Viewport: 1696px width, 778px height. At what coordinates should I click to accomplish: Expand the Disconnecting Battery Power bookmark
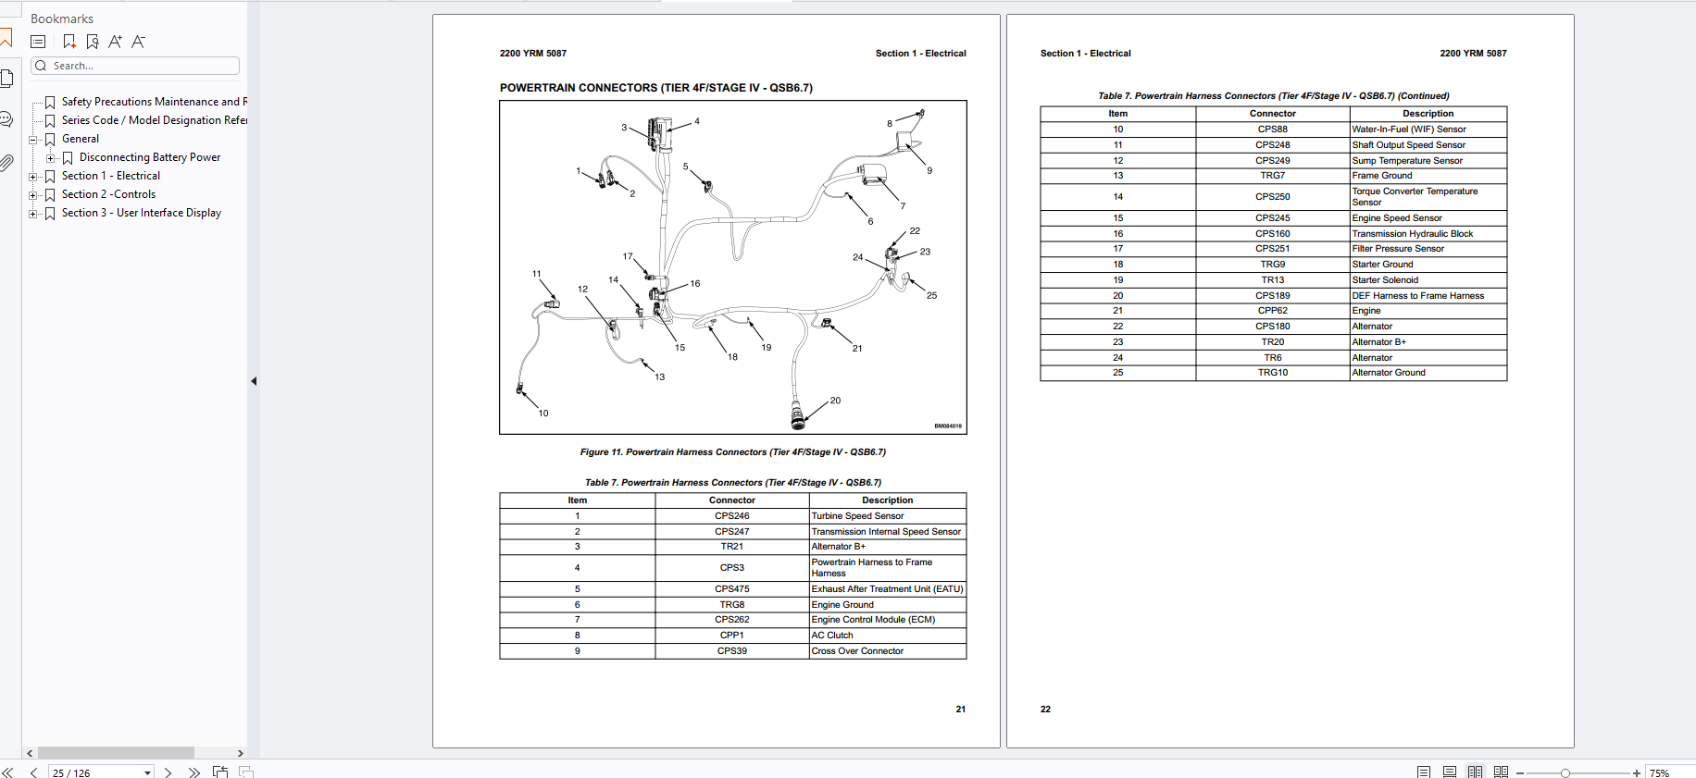(51, 158)
